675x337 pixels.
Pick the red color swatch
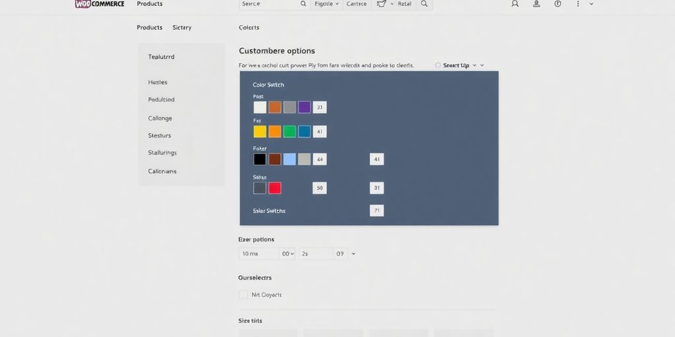(275, 188)
